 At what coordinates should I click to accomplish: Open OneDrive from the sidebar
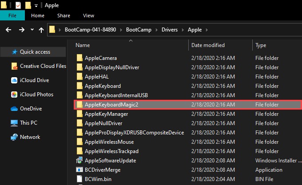[31, 109]
